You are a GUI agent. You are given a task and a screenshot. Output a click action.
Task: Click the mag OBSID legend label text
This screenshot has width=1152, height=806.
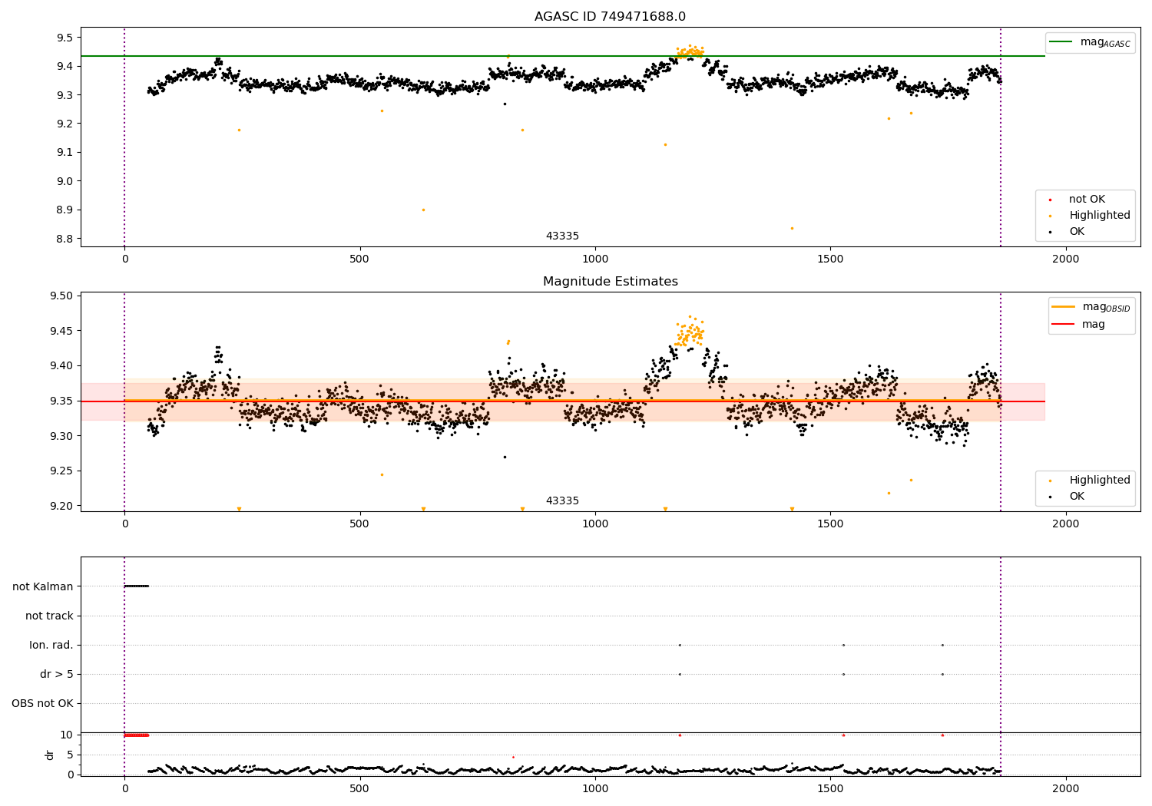pos(1107,307)
